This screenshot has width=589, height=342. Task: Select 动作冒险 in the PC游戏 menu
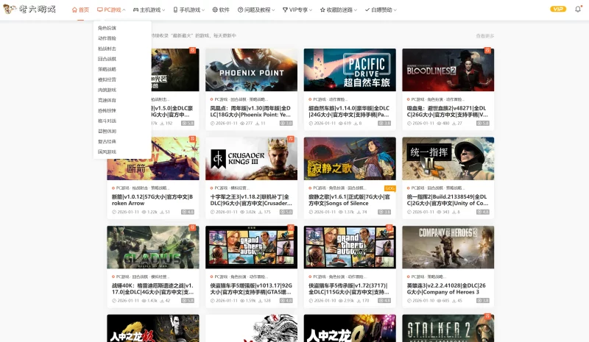107,38
